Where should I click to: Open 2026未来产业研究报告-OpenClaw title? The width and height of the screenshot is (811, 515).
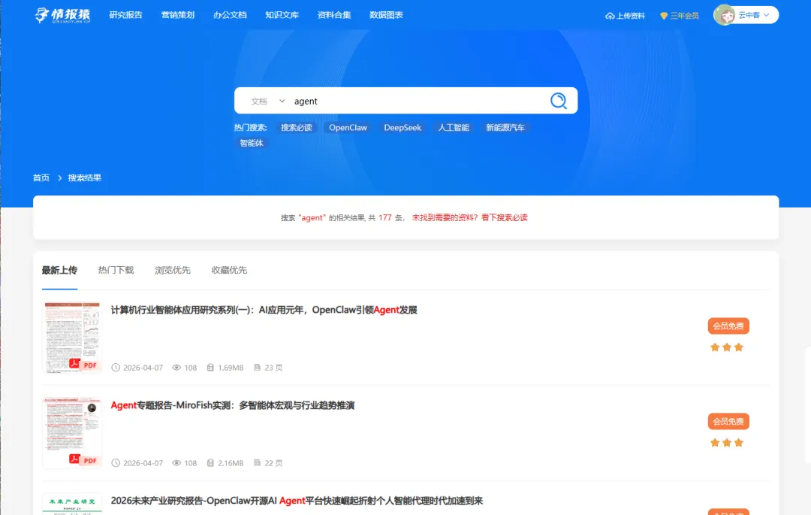coord(297,501)
